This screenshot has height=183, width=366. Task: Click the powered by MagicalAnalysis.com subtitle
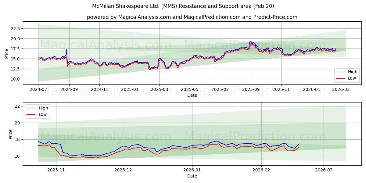192,17
